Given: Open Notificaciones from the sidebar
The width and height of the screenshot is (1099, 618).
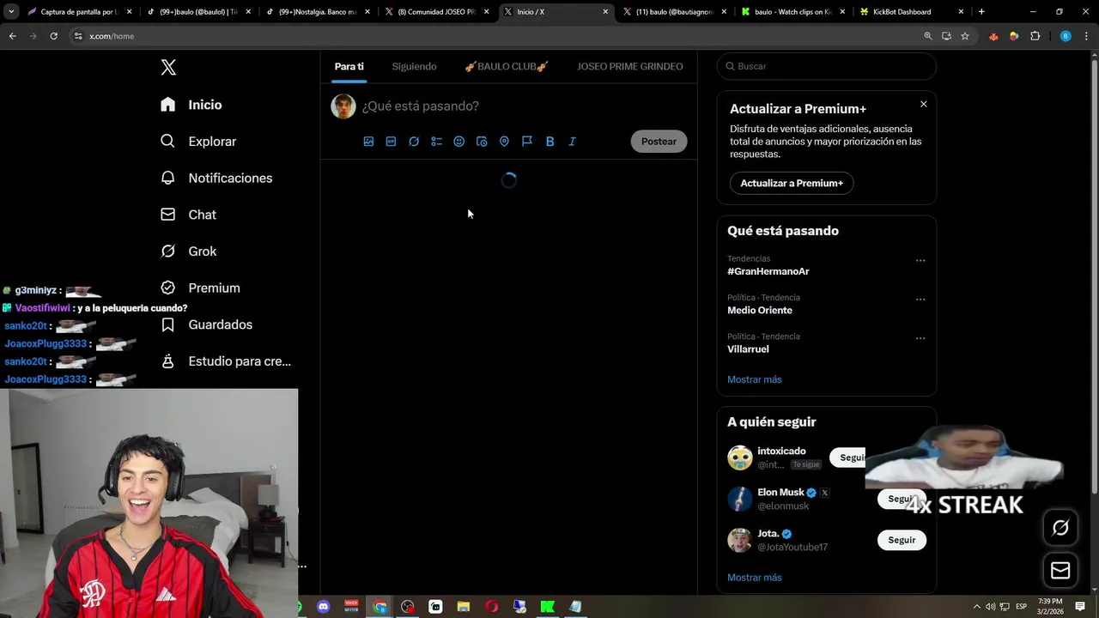Looking at the screenshot, I should click(x=216, y=178).
